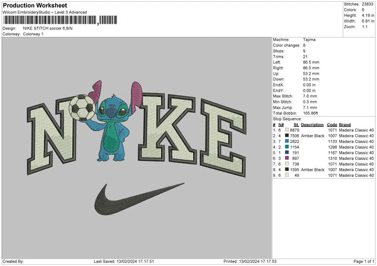Screen dimensions: 377x266
Task: Select the soccer ball in the design preview
Action: (x=82, y=107)
